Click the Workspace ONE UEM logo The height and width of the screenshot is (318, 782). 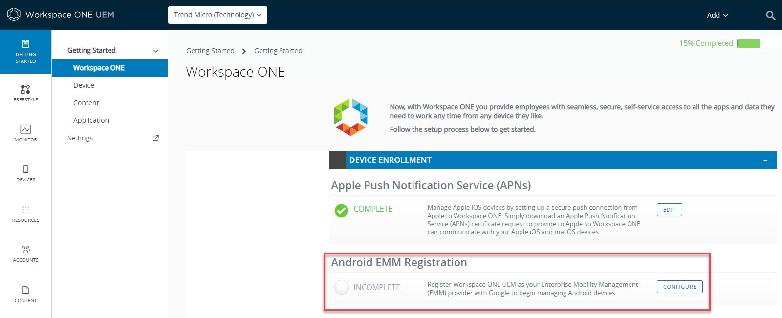pyautogui.click(x=14, y=15)
